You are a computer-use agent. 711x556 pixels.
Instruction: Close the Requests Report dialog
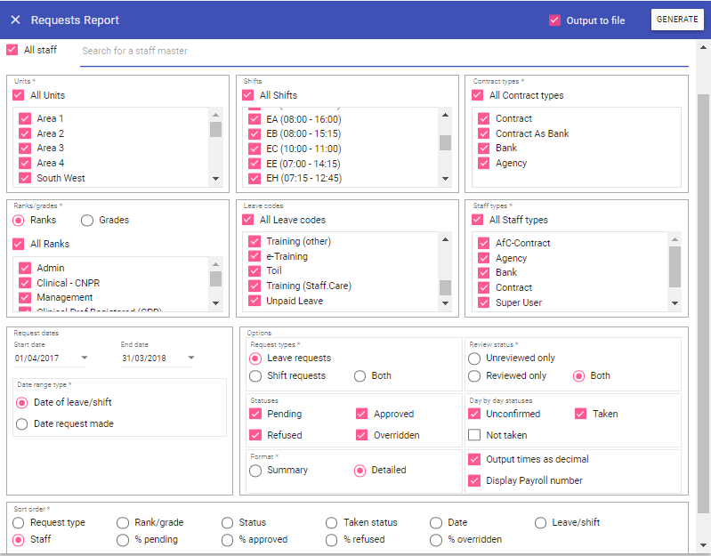point(15,20)
